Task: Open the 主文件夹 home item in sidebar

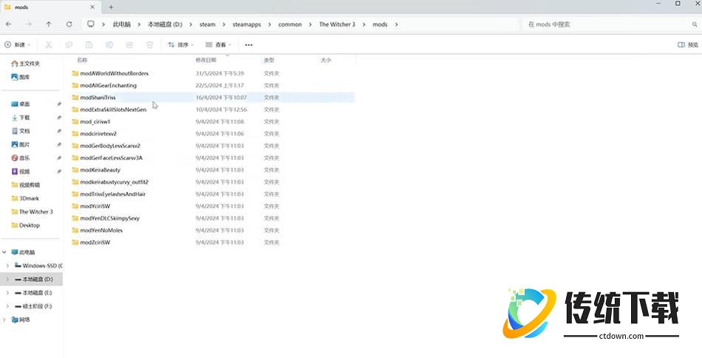Action: coord(28,64)
